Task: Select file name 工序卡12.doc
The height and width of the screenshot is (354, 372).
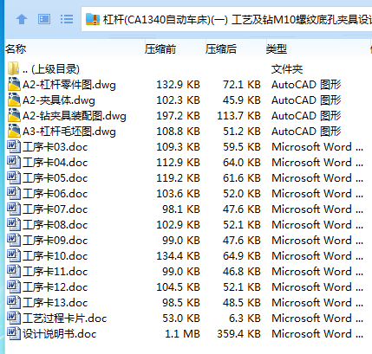Action: pyautogui.click(x=55, y=287)
